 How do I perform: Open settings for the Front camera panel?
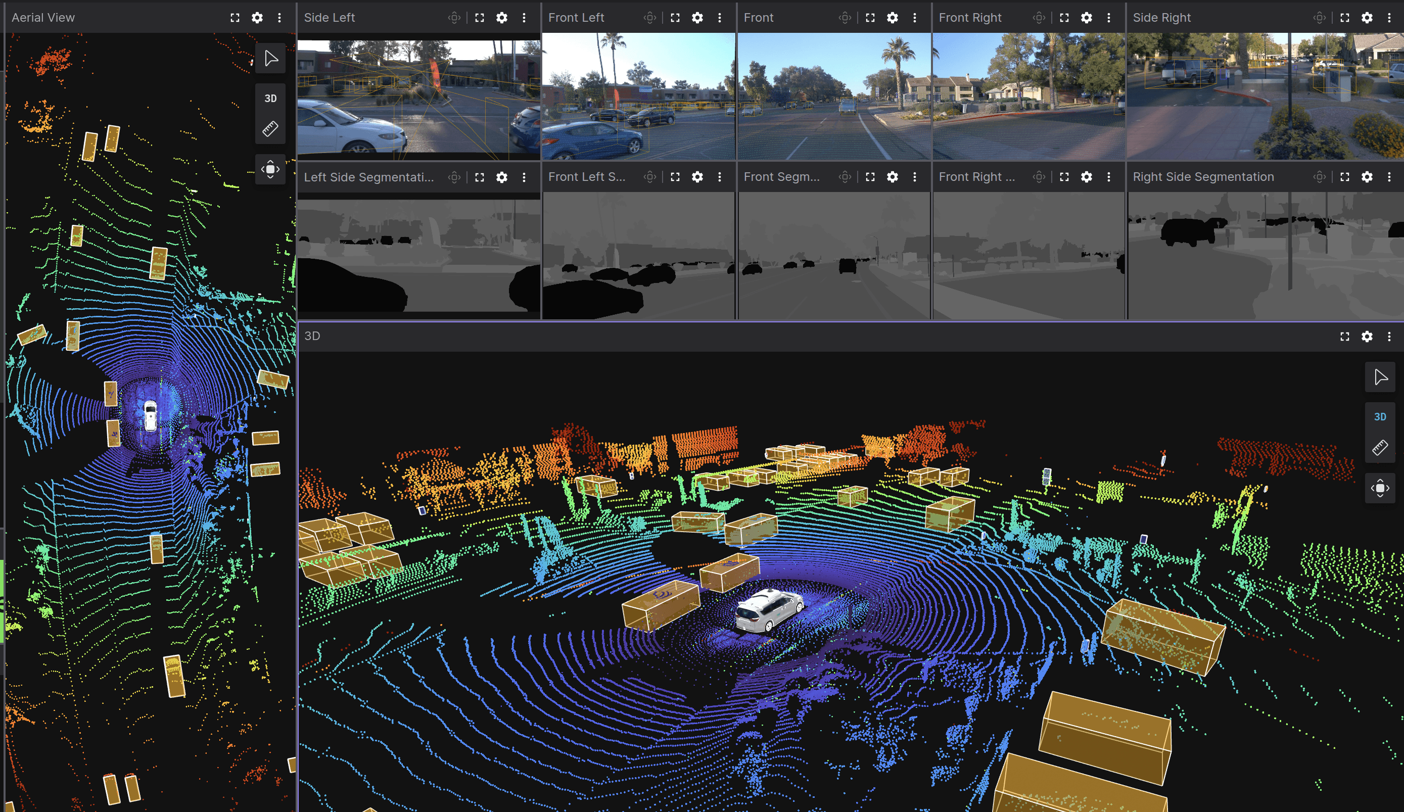click(x=892, y=17)
